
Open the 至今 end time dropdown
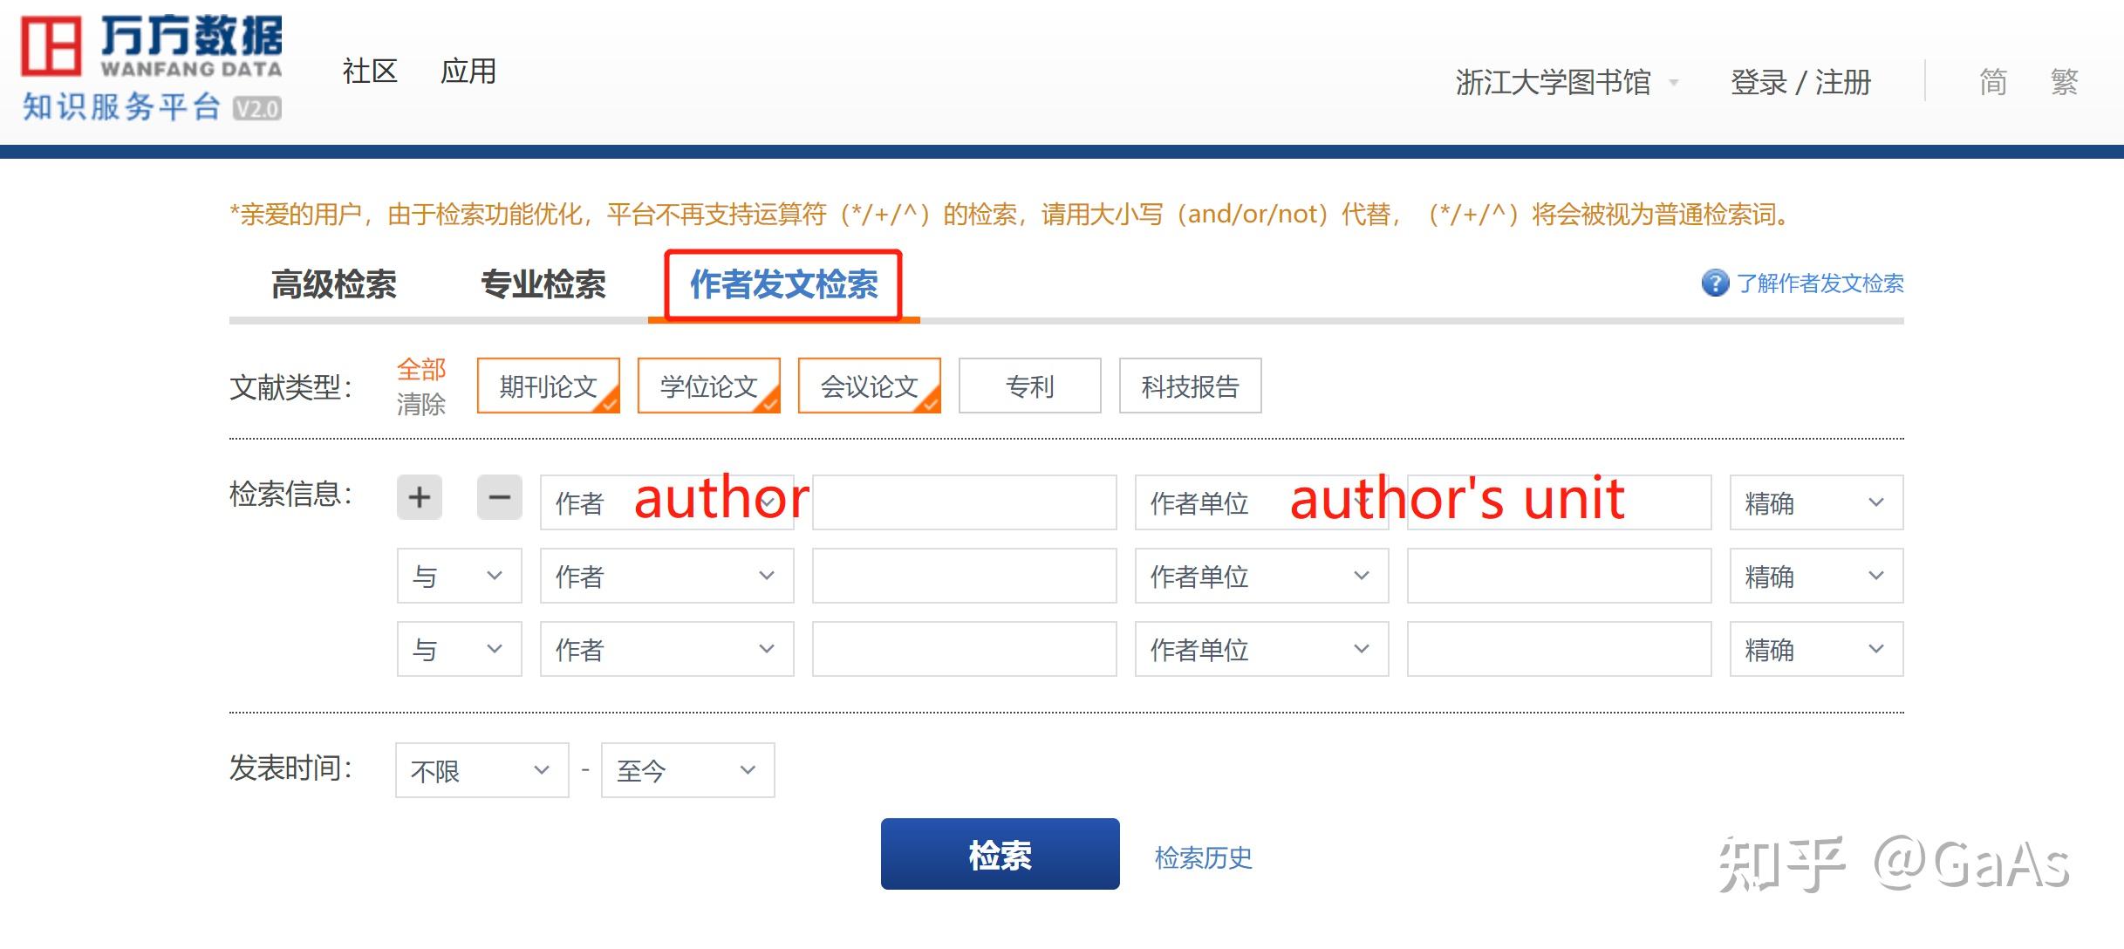686,771
